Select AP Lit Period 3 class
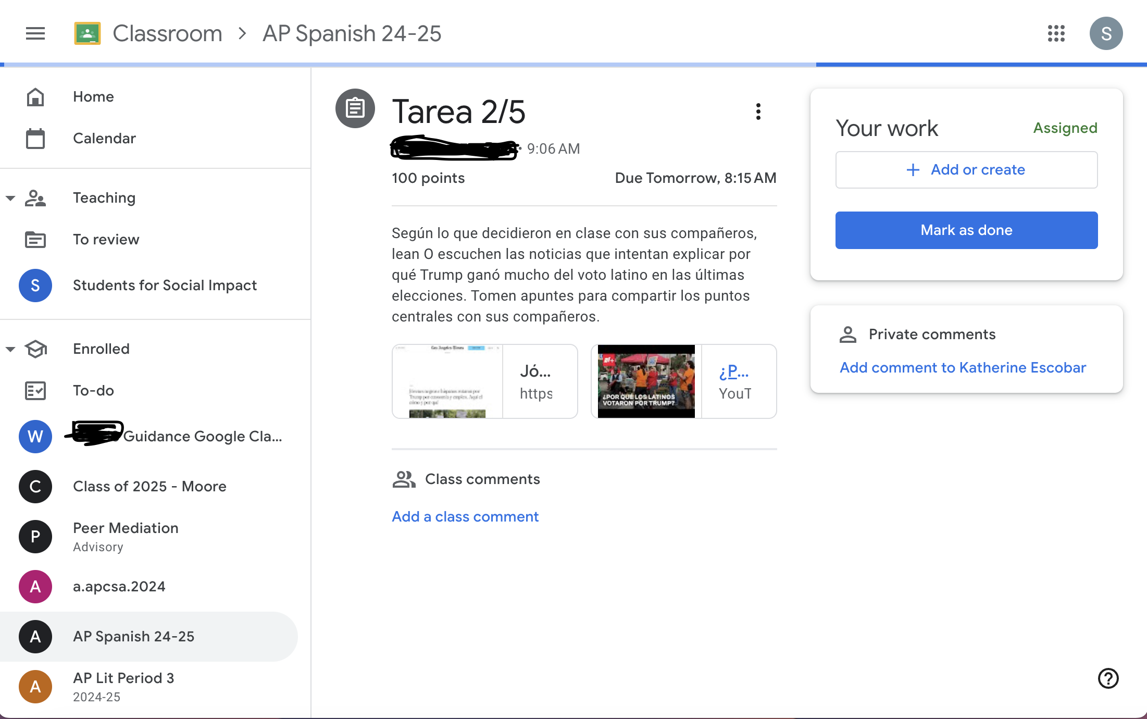 pyautogui.click(x=123, y=678)
